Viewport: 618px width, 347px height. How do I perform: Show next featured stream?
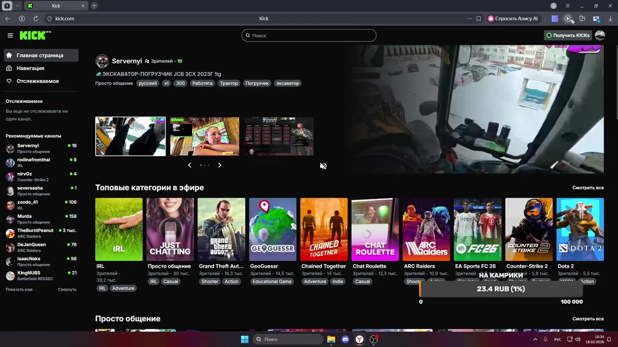[x=220, y=165]
